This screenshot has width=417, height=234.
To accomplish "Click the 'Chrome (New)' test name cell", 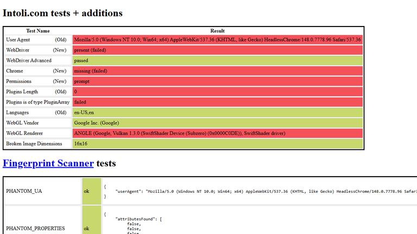I will (x=38, y=71).
